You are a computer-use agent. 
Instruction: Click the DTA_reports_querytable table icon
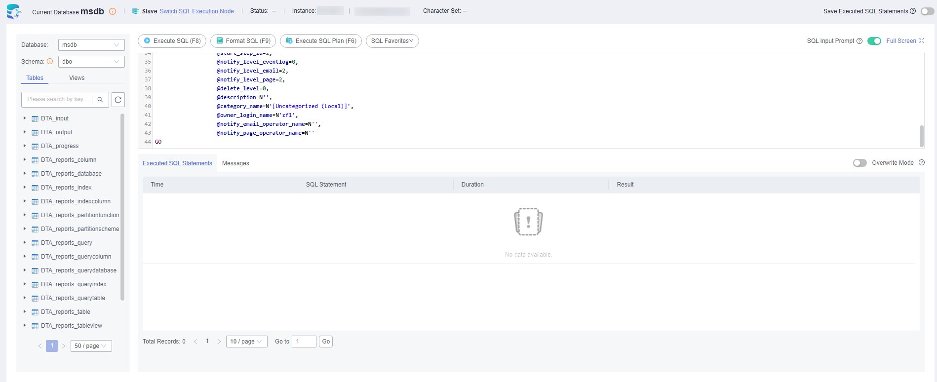pyautogui.click(x=35, y=299)
